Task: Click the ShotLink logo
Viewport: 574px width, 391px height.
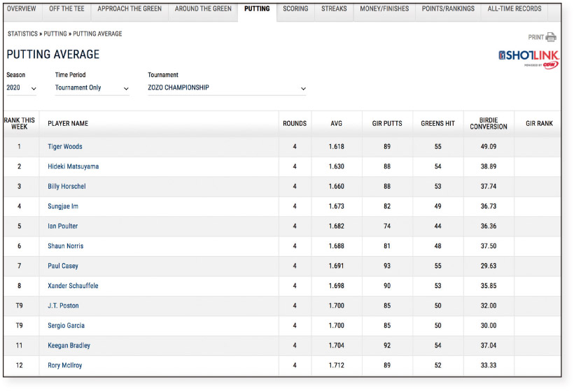Action: [528, 56]
